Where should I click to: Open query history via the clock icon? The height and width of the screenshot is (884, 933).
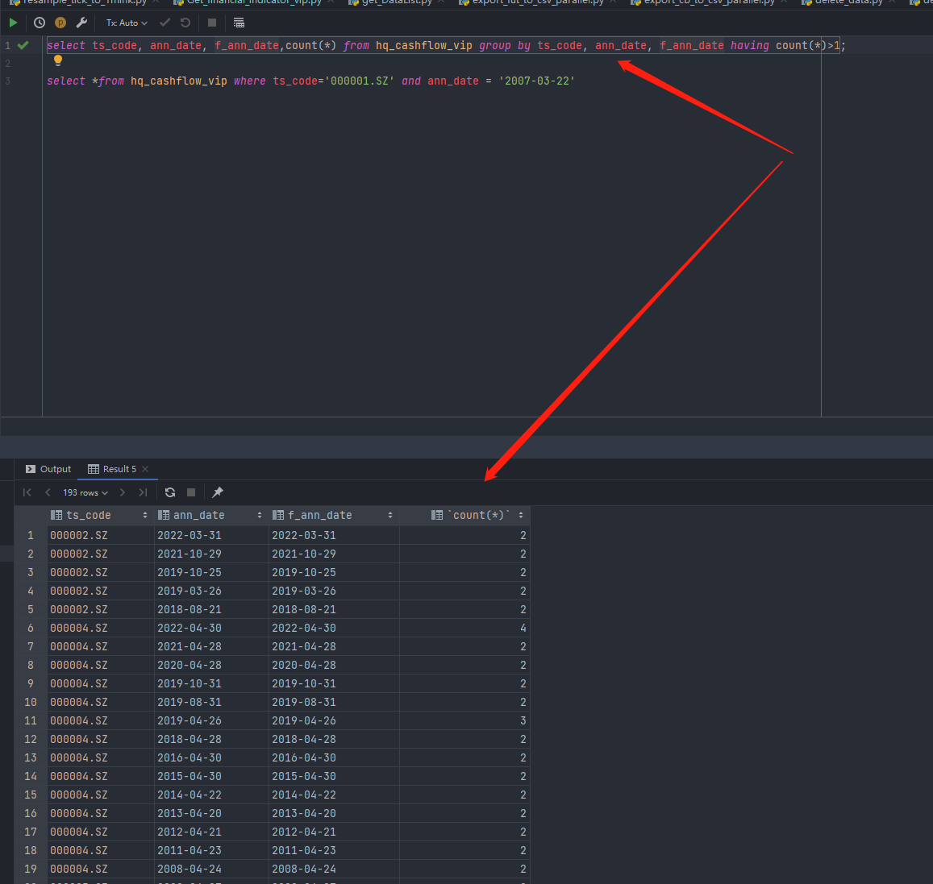(39, 23)
